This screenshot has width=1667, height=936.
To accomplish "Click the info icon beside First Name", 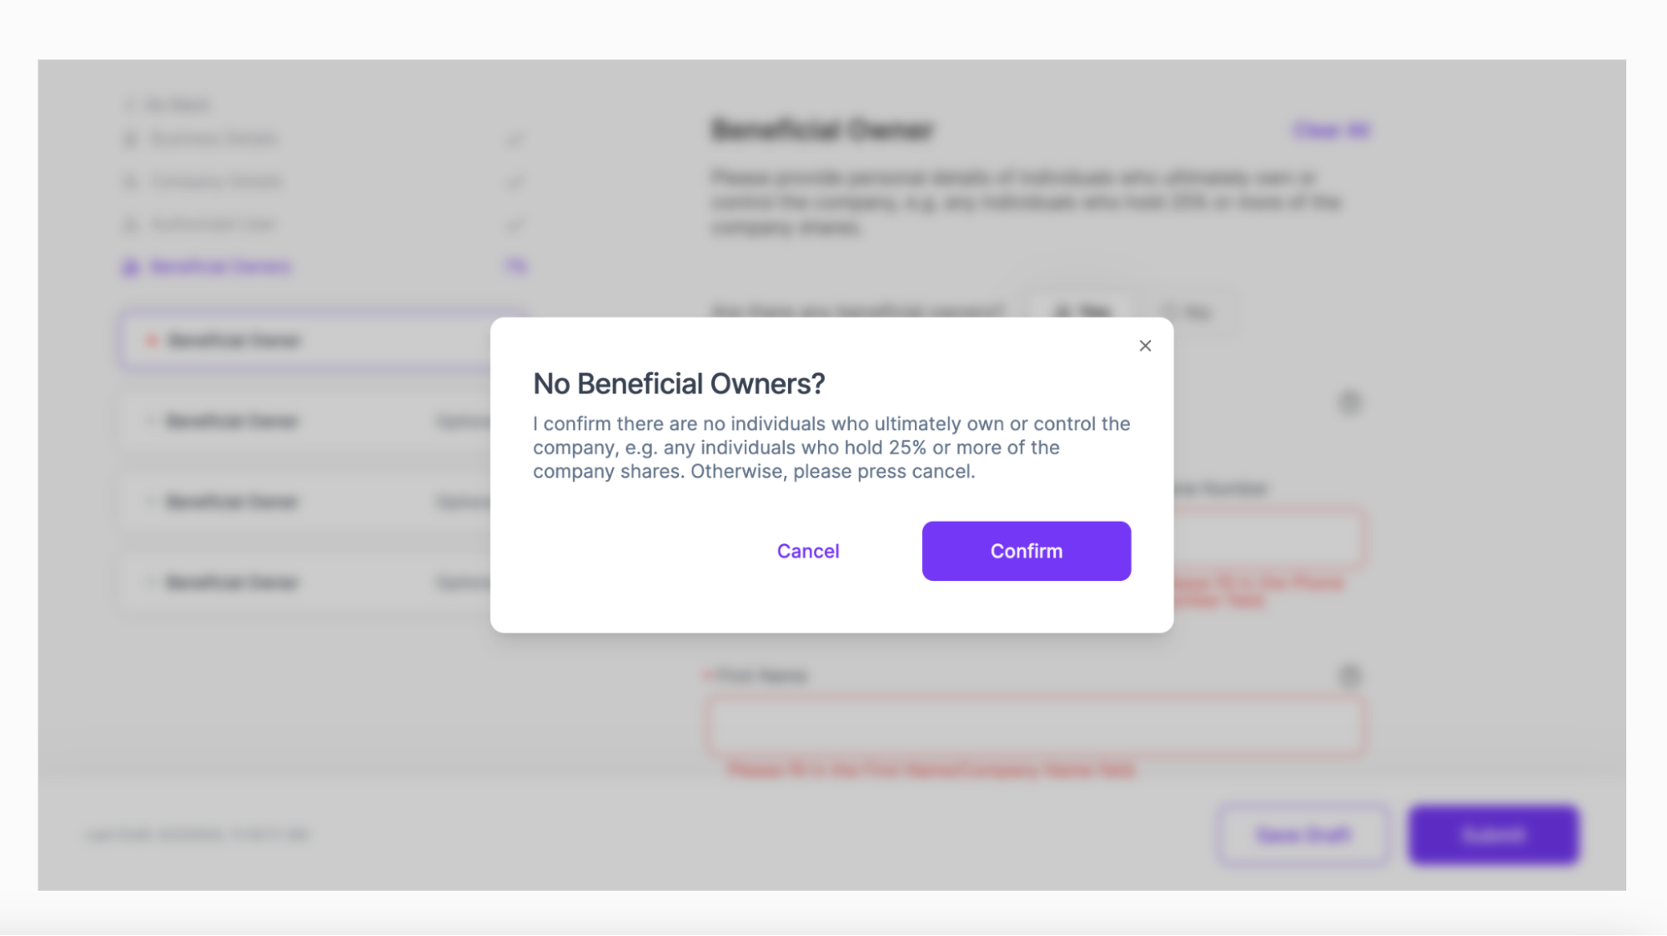I will coord(1349,676).
